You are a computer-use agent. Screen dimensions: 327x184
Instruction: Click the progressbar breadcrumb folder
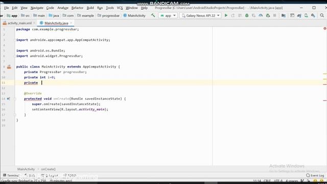tap(109, 15)
